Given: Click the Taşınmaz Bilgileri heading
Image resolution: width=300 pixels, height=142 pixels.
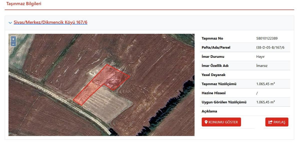Looking at the screenshot, I should [24, 4].
